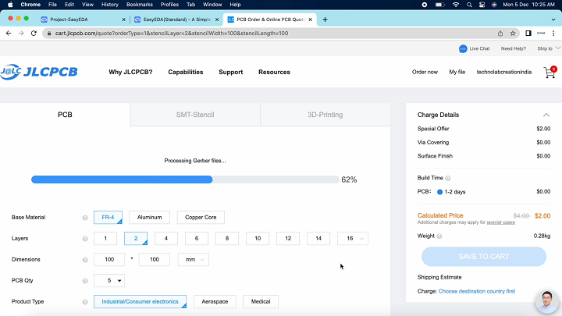This screenshot has height=316, width=562.
Task: Click Weight help question icon
Action: click(x=439, y=236)
